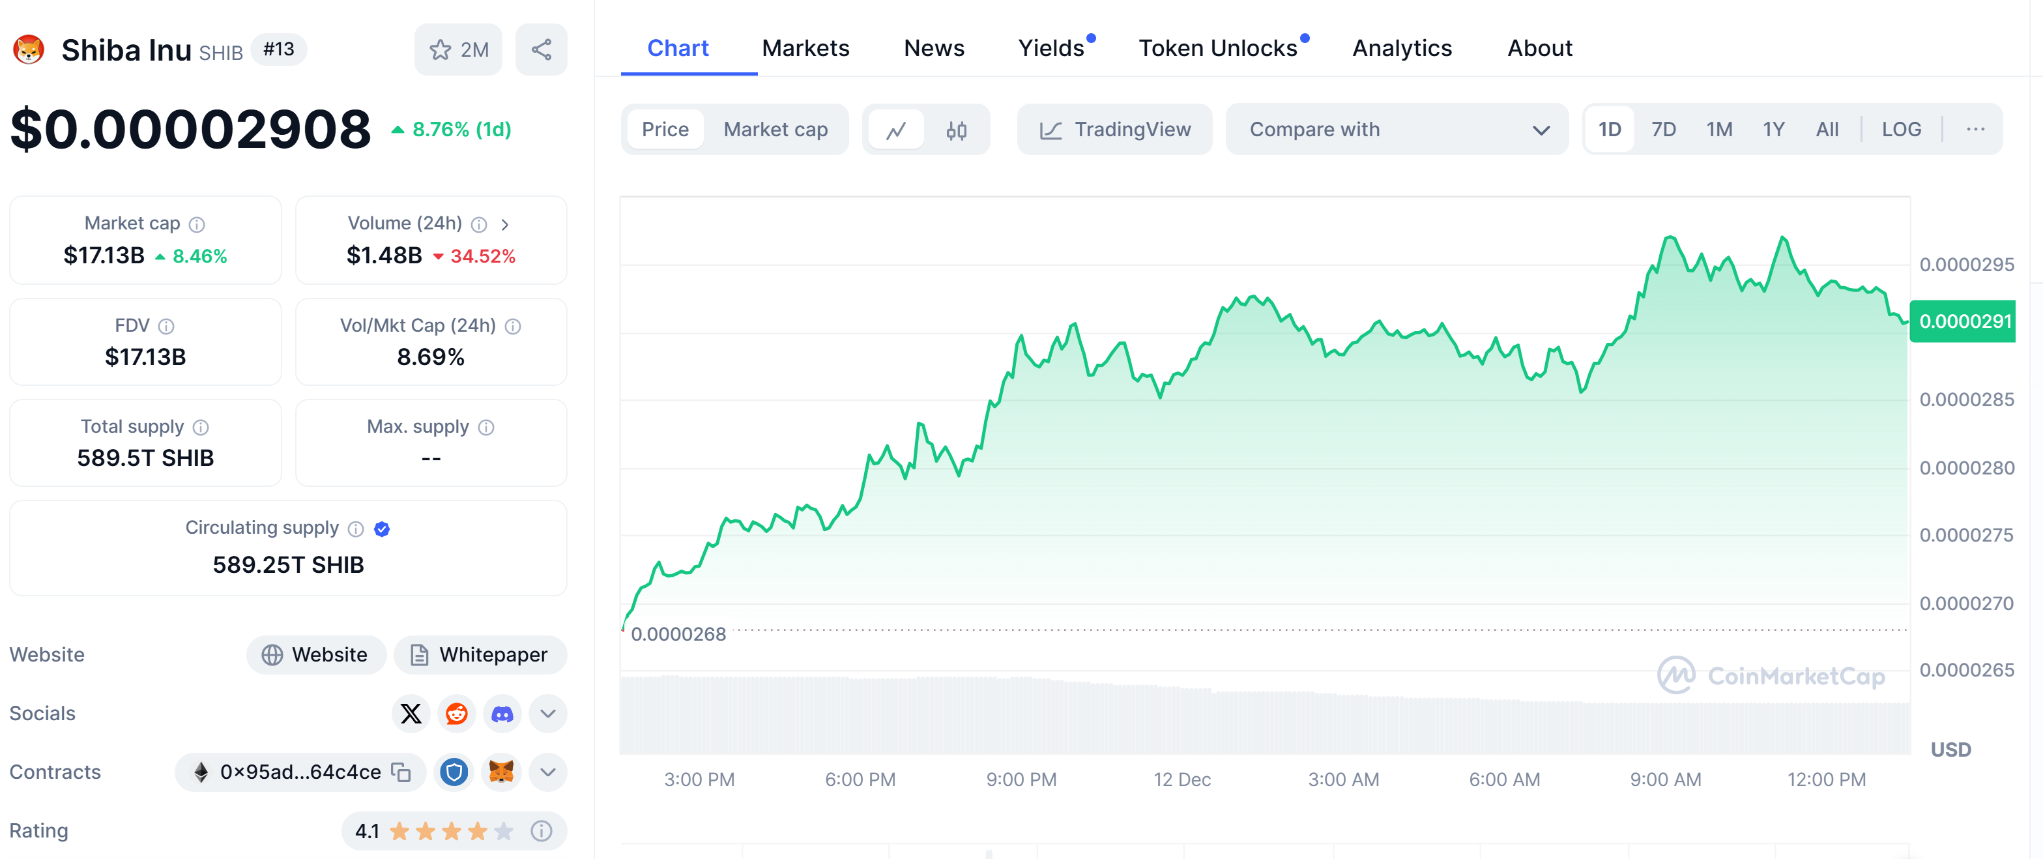Copy the contract address
The image size is (2043, 859).
[401, 772]
